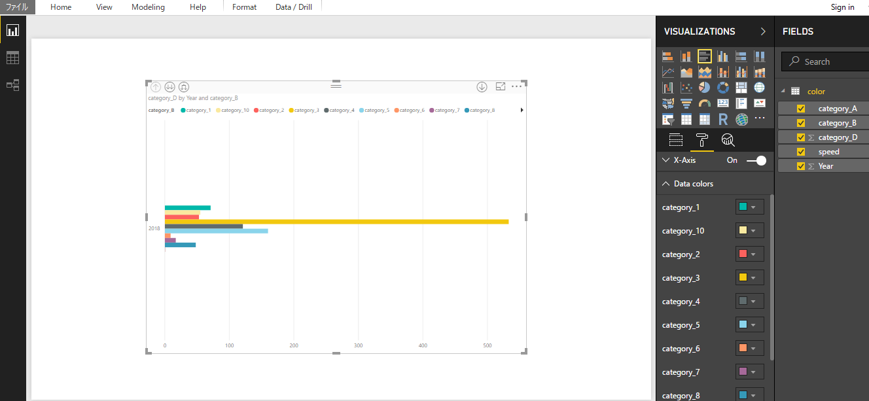Uncheck the Year field
This screenshot has height=401, width=869.
pyautogui.click(x=801, y=166)
